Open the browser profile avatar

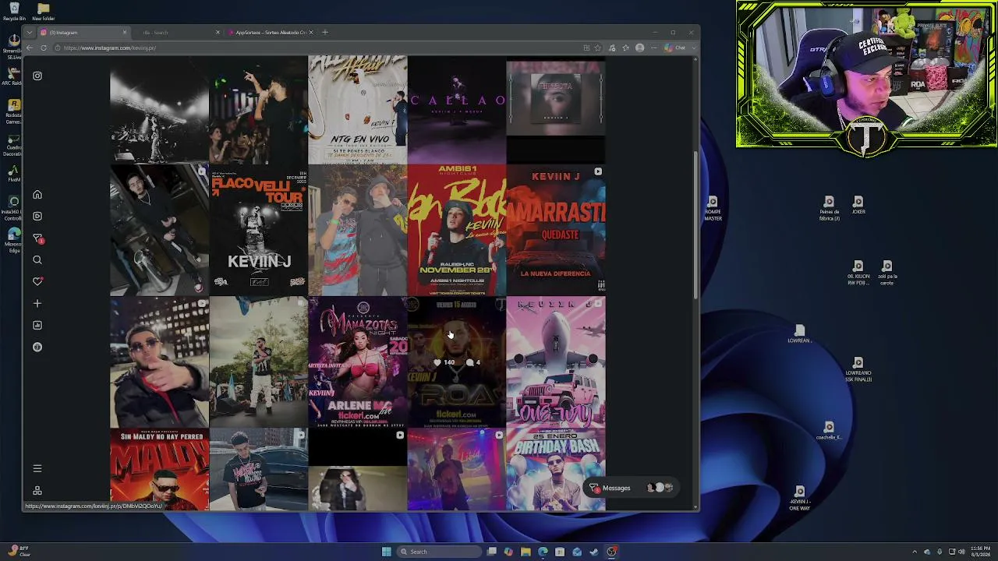(639, 48)
